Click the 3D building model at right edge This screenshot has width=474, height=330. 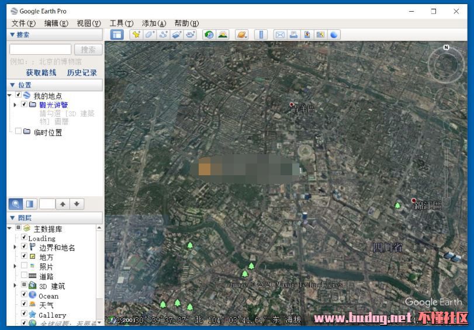coord(452,256)
